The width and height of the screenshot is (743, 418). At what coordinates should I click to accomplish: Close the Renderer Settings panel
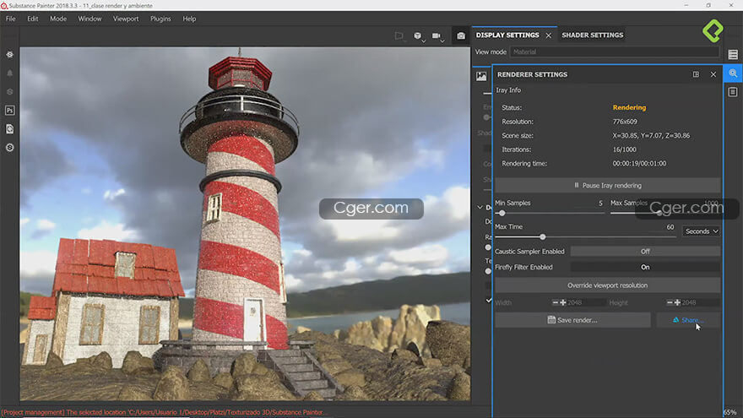coord(713,74)
